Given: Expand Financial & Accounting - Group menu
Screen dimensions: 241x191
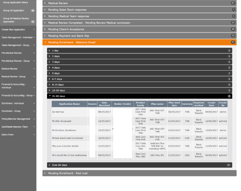Looking at the screenshot, I should coord(18,96).
